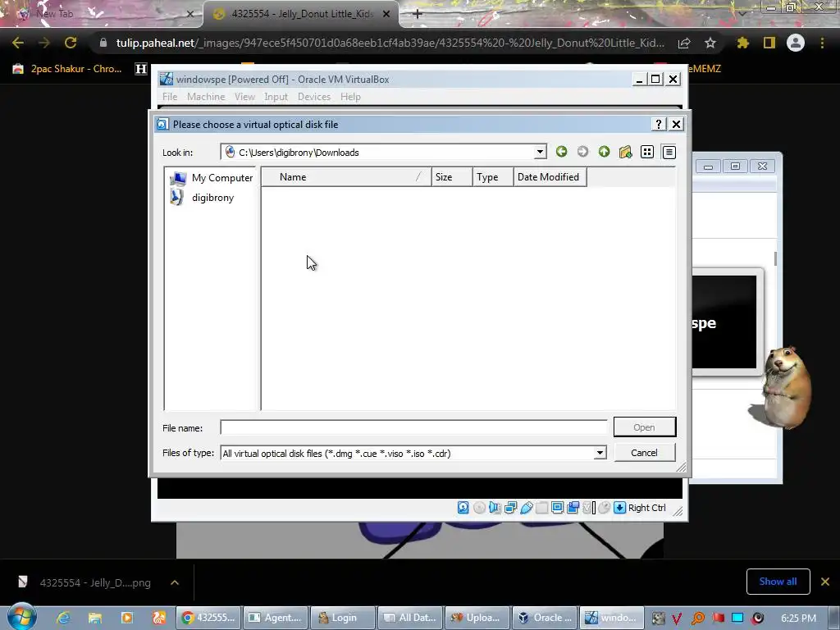Screen dimensions: 840x630
Task: Open the Chrome extensions puzzle icon
Action: [x=742, y=43]
